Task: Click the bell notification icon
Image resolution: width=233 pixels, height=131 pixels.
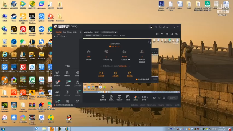Action: 171,34
